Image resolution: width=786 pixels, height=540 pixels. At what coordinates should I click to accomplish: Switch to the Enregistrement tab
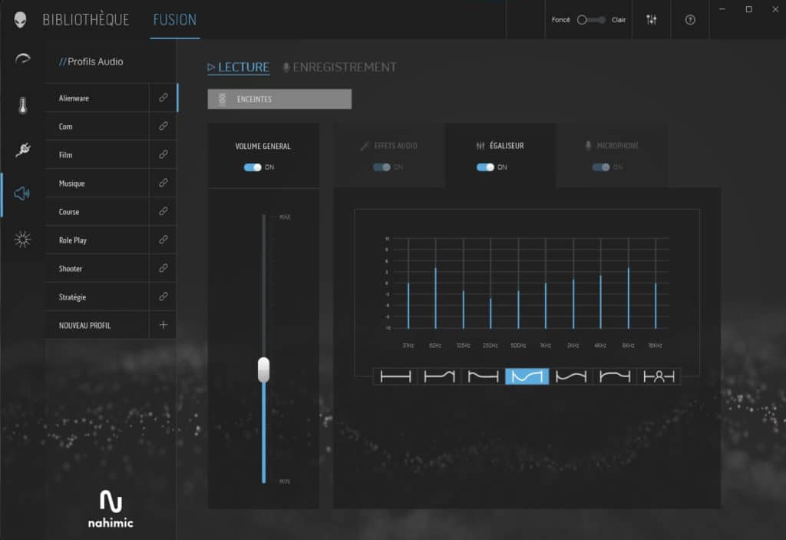[x=339, y=68]
